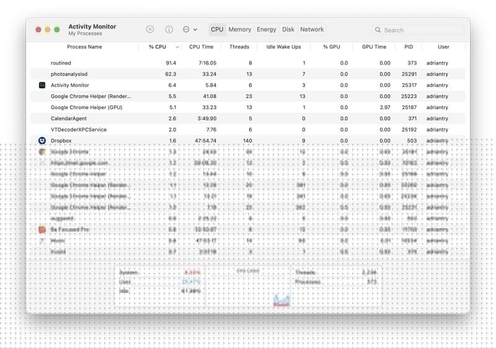Sort by Process Name column
The image size is (496, 348).
click(85, 47)
